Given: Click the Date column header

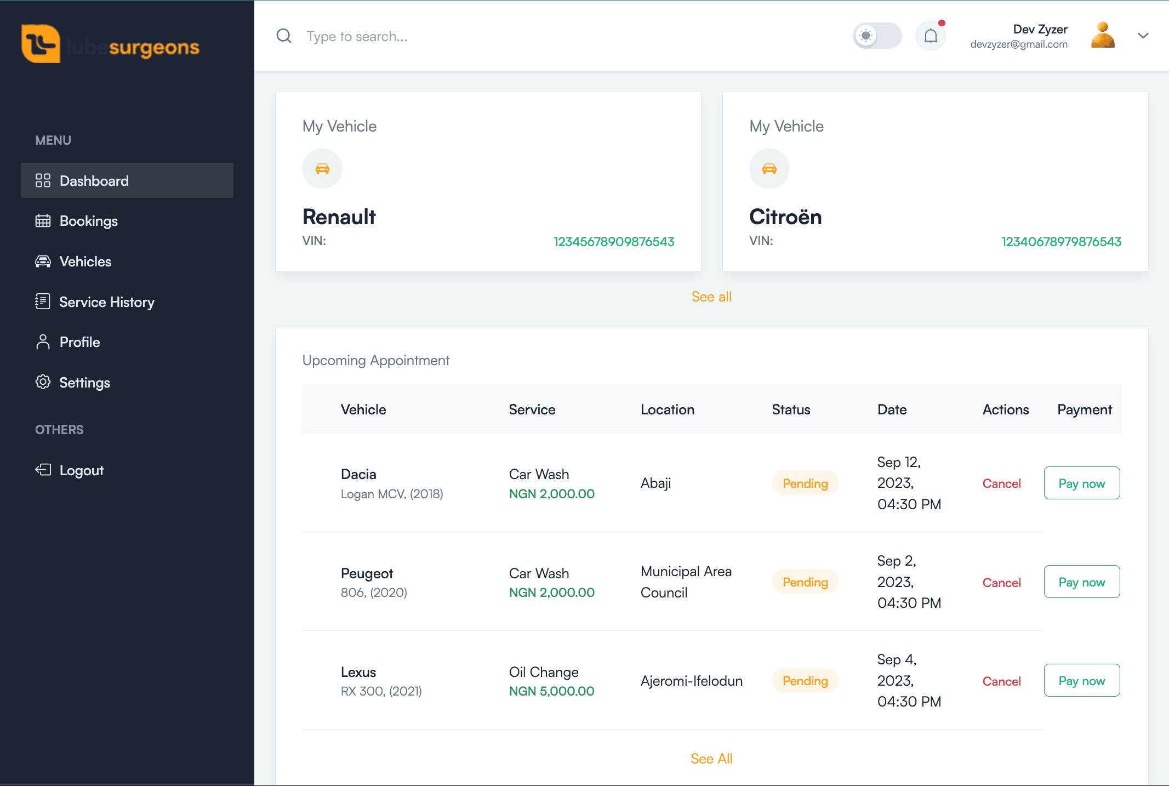Looking at the screenshot, I should coord(892,409).
